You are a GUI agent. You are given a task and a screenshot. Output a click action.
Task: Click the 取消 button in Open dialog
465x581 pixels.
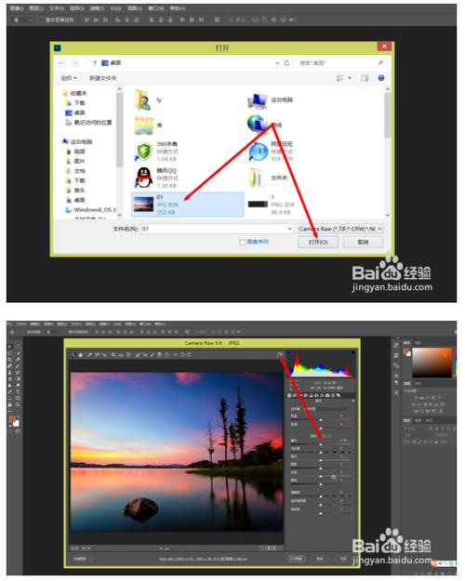click(x=363, y=242)
